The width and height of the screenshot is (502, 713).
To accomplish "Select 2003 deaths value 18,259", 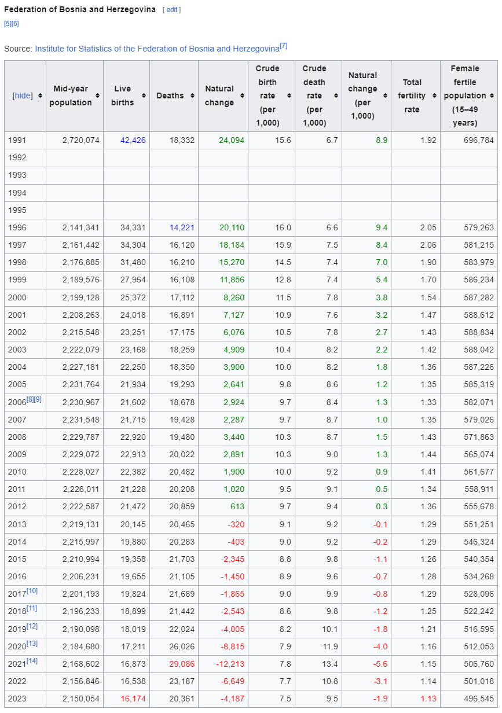I will pos(182,350).
